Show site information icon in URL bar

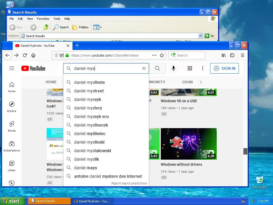(x=57, y=55)
